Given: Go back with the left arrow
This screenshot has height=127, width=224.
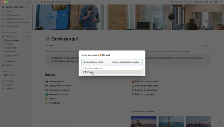Looking at the screenshot, I should [35, 2].
